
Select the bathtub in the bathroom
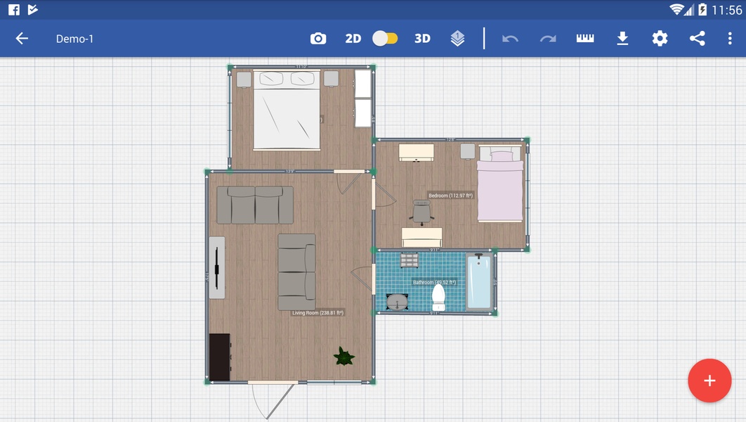coord(479,282)
